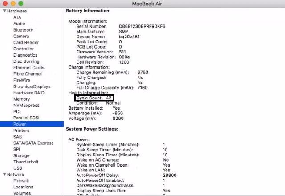This screenshot has height=196, width=285.
Task: Open Storage in the sidebar
Action: [21, 155]
